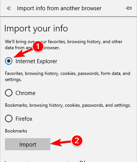Viewport: 137px width, 162px height.
Task: Pin the import pane with the pushpin icon
Action: click(x=129, y=8)
